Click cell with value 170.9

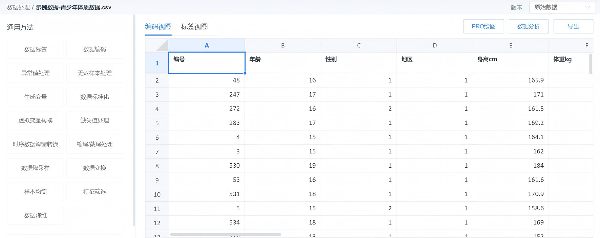[x=511, y=194]
